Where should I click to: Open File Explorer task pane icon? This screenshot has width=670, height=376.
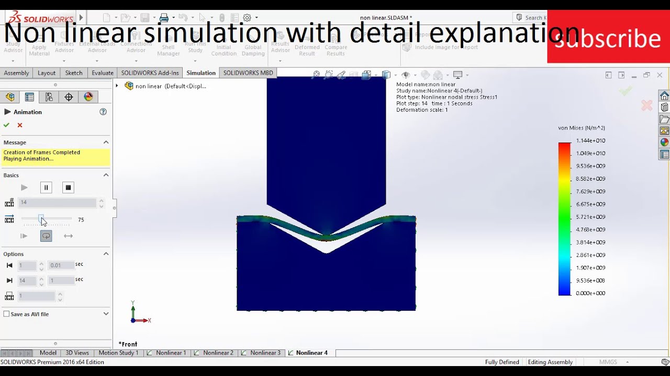coord(664,119)
